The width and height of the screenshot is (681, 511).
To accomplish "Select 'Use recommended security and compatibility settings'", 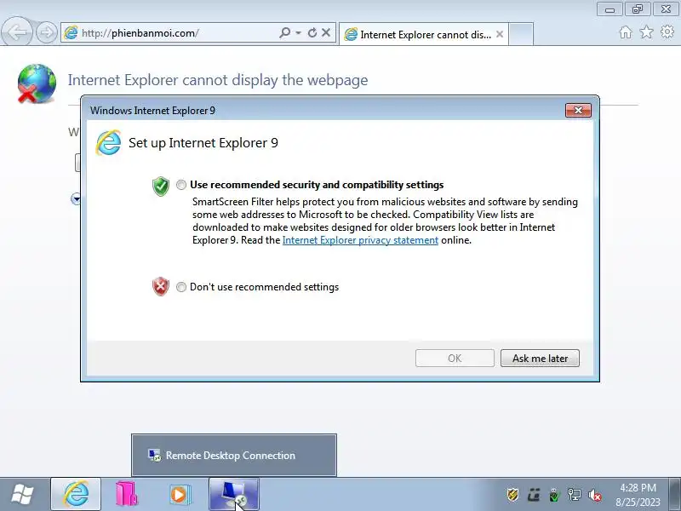I will [181, 185].
